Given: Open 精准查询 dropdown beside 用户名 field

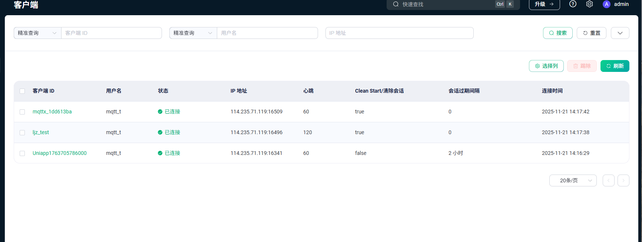Looking at the screenshot, I should pyautogui.click(x=193, y=33).
